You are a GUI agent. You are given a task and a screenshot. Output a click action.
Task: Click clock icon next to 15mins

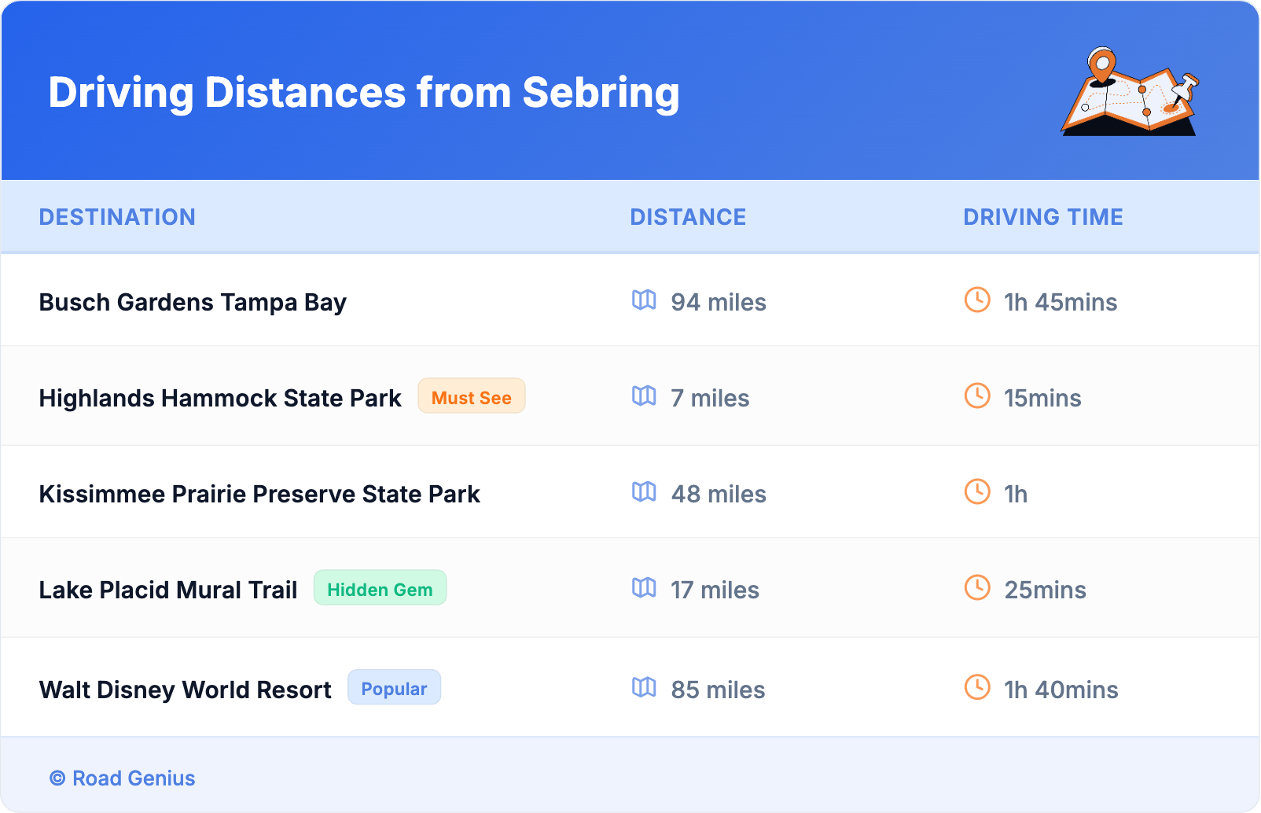(977, 396)
